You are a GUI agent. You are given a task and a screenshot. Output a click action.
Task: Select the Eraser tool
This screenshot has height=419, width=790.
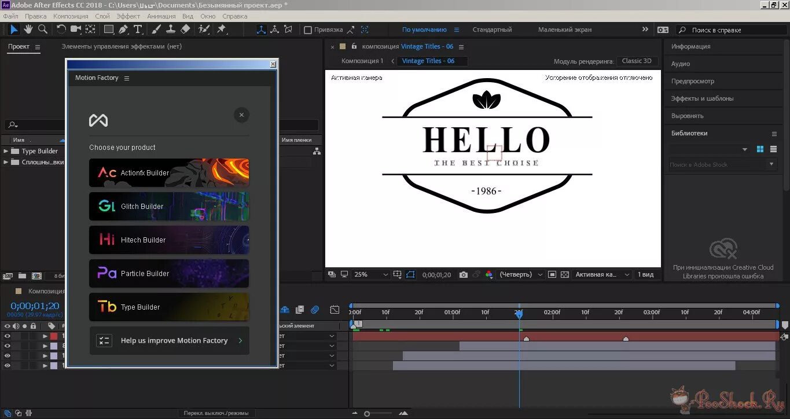click(185, 29)
